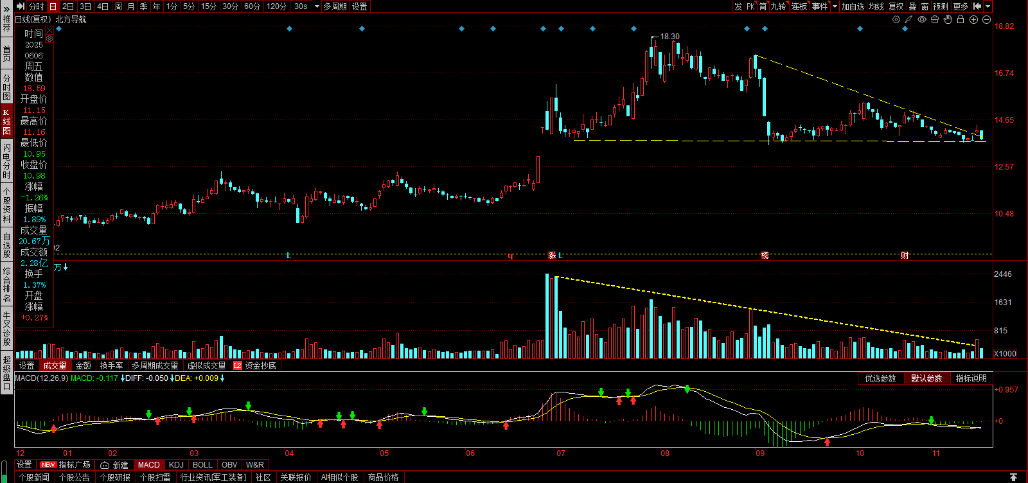
Task: Toggle the chart lock icon
Action: (961, 19)
